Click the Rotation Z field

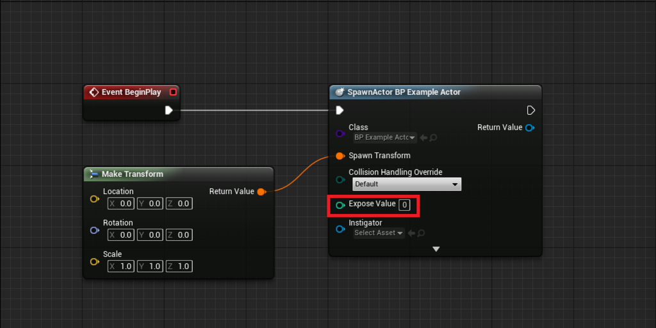pos(179,235)
